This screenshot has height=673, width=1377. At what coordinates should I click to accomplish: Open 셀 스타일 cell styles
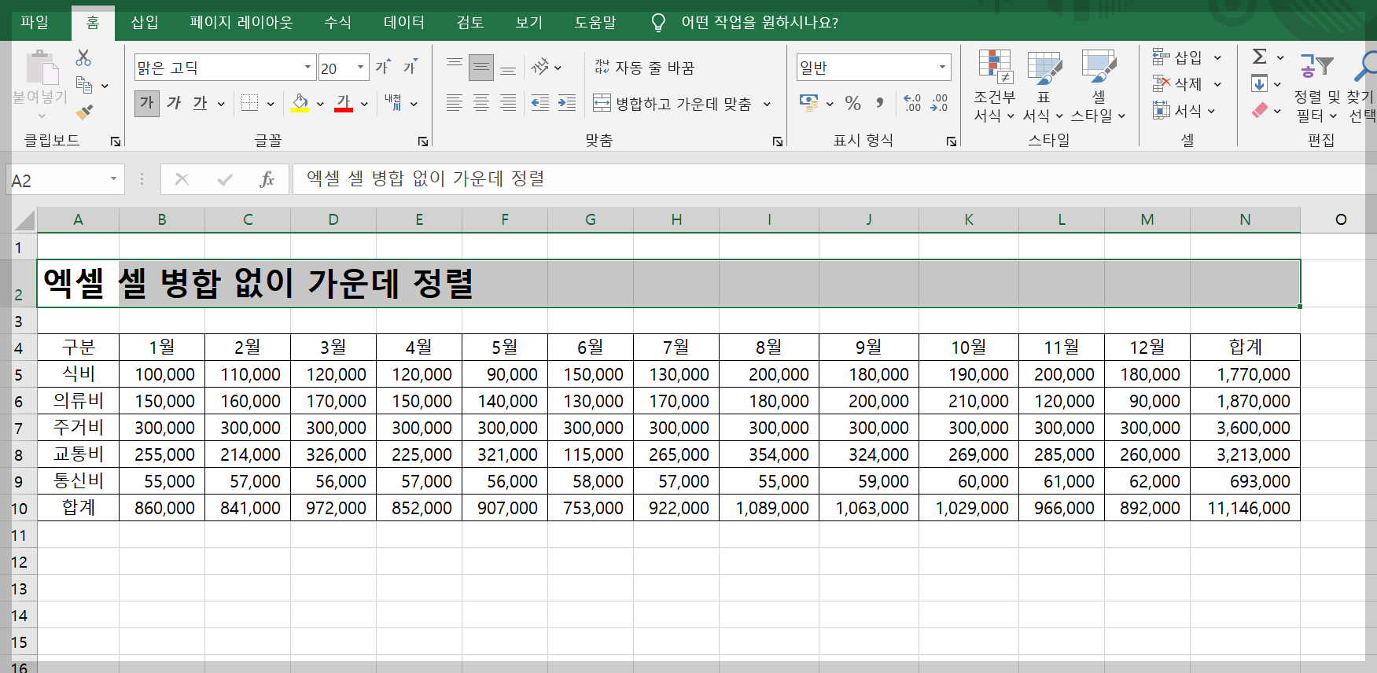1099,86
